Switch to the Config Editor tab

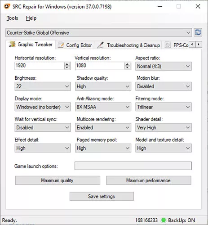click(x=75, y=45)
